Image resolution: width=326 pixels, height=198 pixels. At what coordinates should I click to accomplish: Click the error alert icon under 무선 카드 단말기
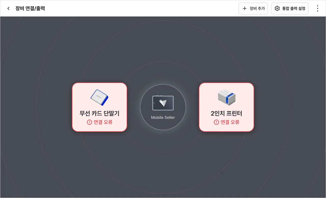click(x=89, y=122)
